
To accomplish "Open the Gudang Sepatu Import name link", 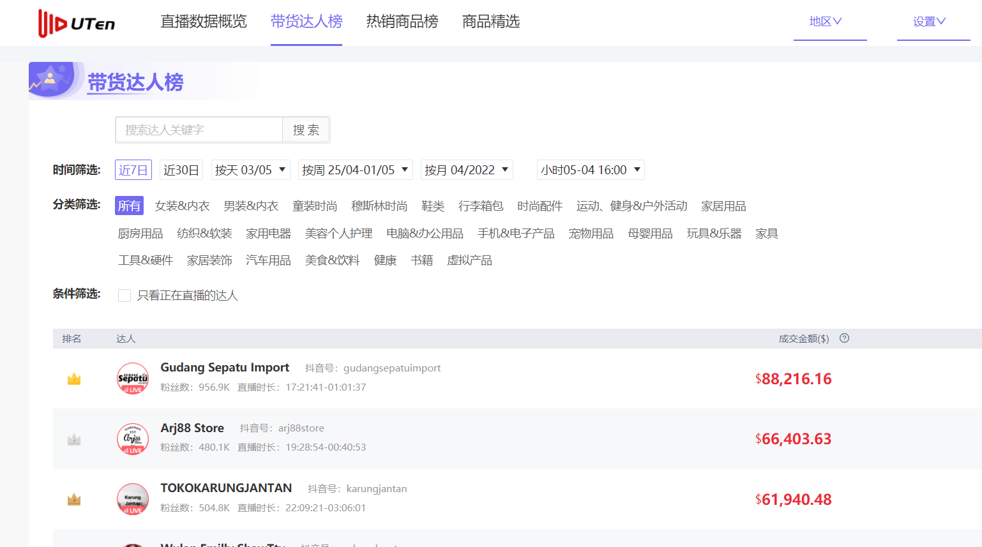I will pyautogui.click(x=225, y=368).
